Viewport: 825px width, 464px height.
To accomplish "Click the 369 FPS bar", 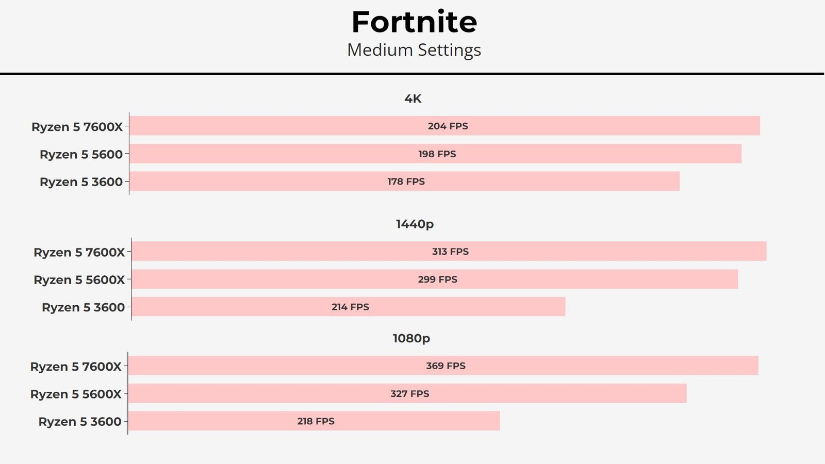I will point(443,366).
